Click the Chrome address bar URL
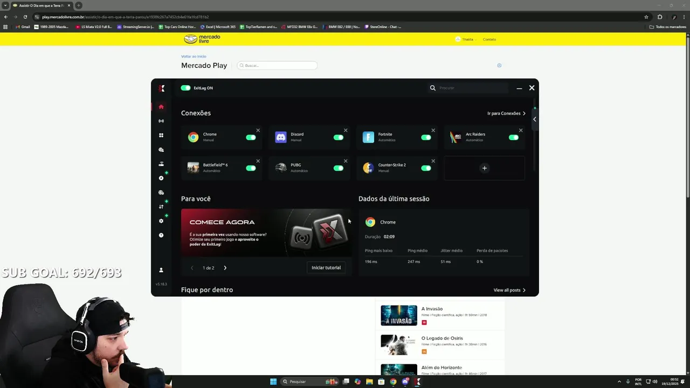This screenshot has height=388, width=690. 125,17
